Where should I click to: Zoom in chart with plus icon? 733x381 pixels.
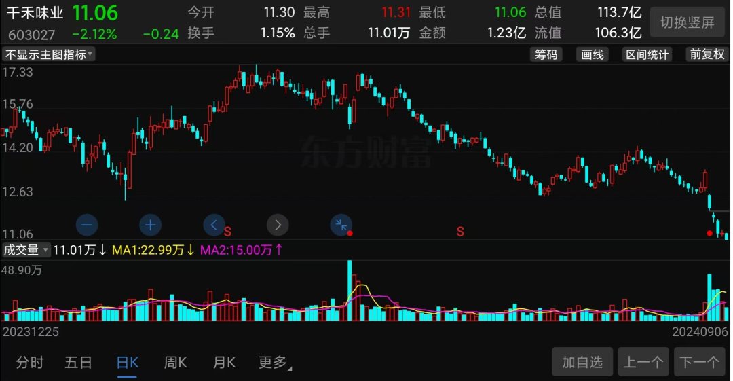pos(150,225)
